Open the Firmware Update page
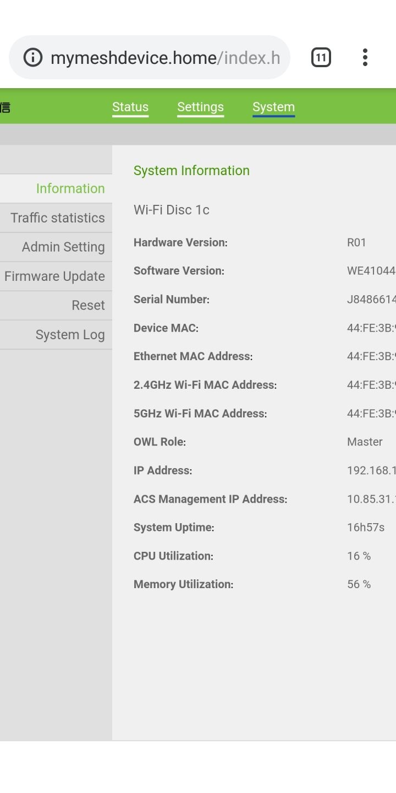 pyautogui.click(x=56, y=276)
